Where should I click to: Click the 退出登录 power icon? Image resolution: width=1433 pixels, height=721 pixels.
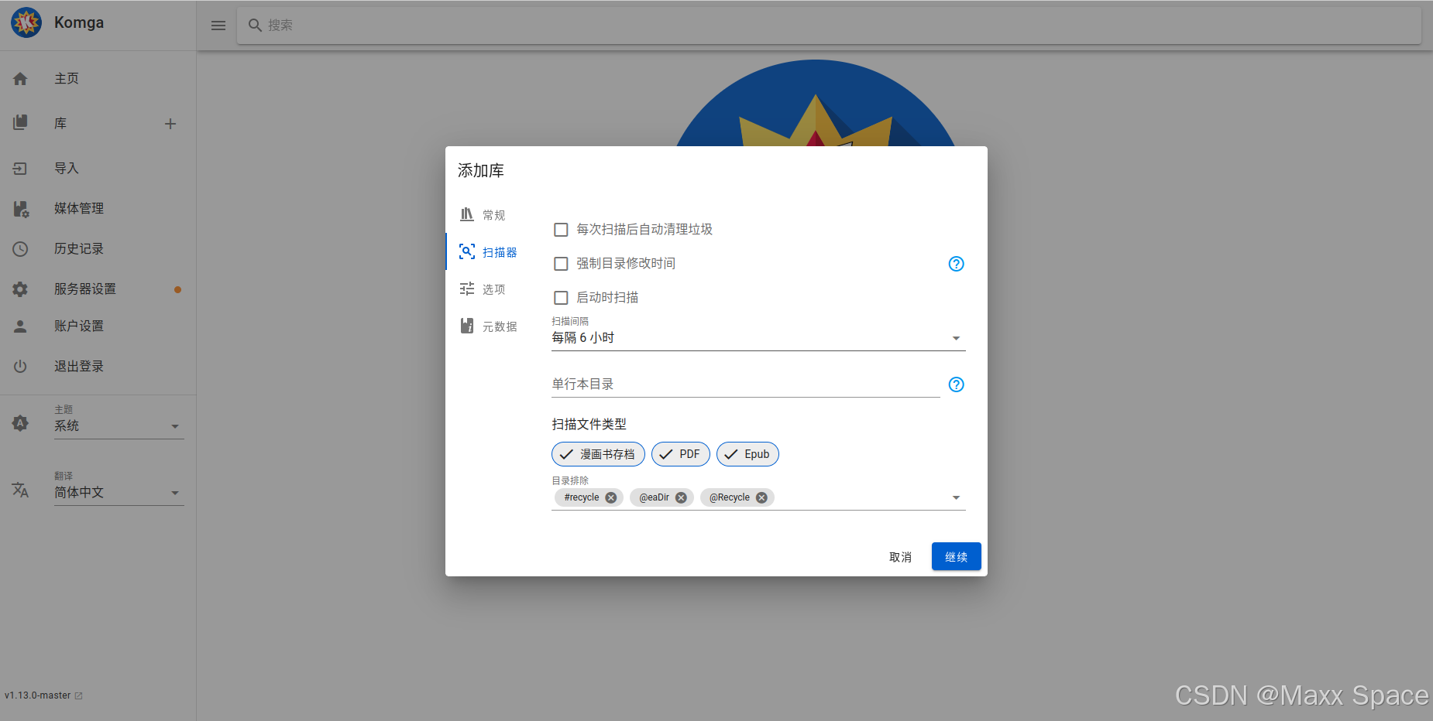(20, 367)
